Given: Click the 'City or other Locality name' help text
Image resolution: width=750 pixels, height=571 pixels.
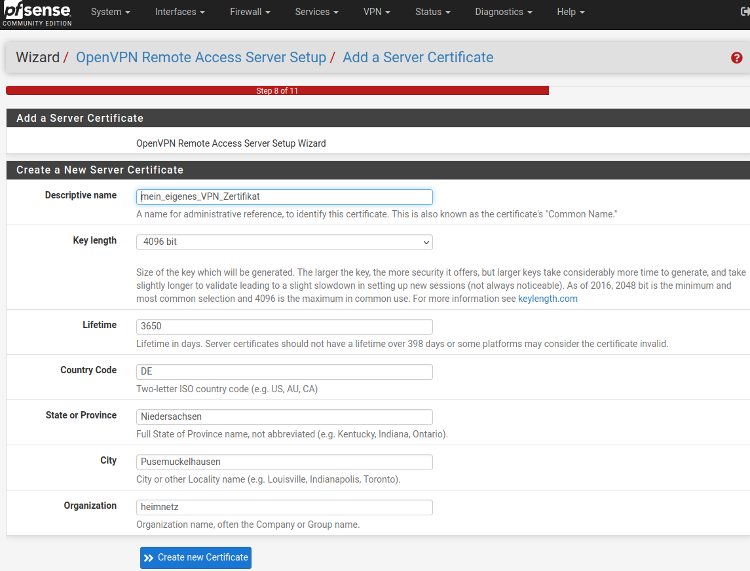Looking at the screenshot, I should tap(269, 480).
